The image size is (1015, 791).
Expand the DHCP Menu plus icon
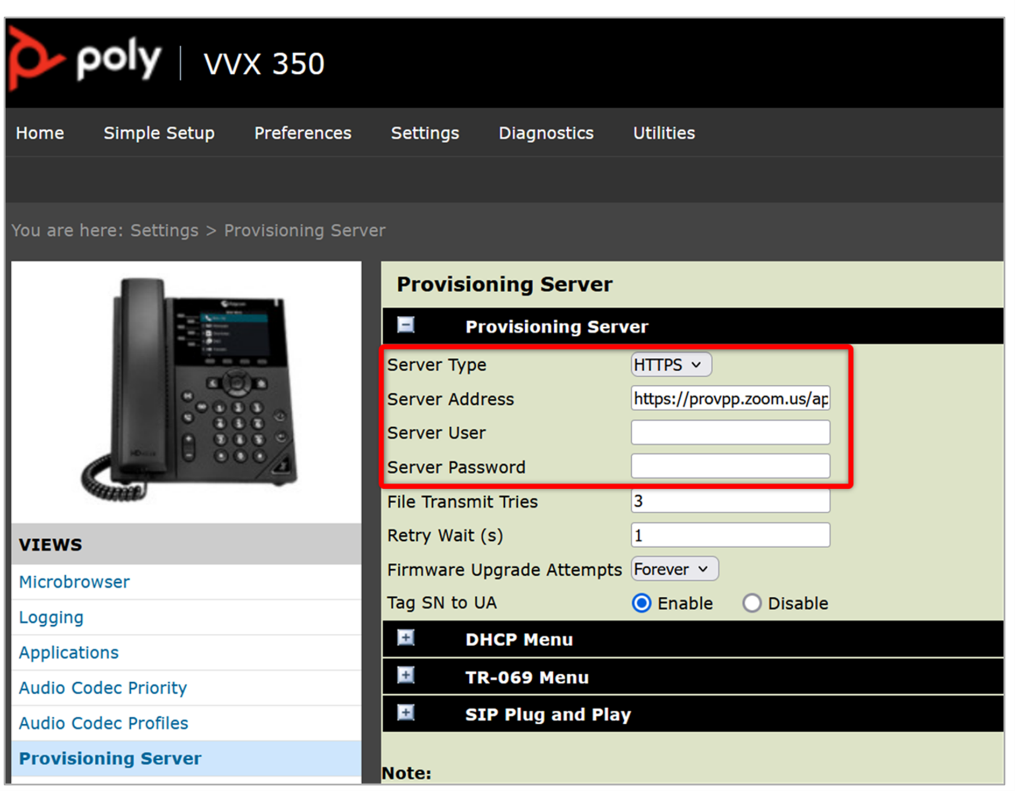tap(406, 638)
